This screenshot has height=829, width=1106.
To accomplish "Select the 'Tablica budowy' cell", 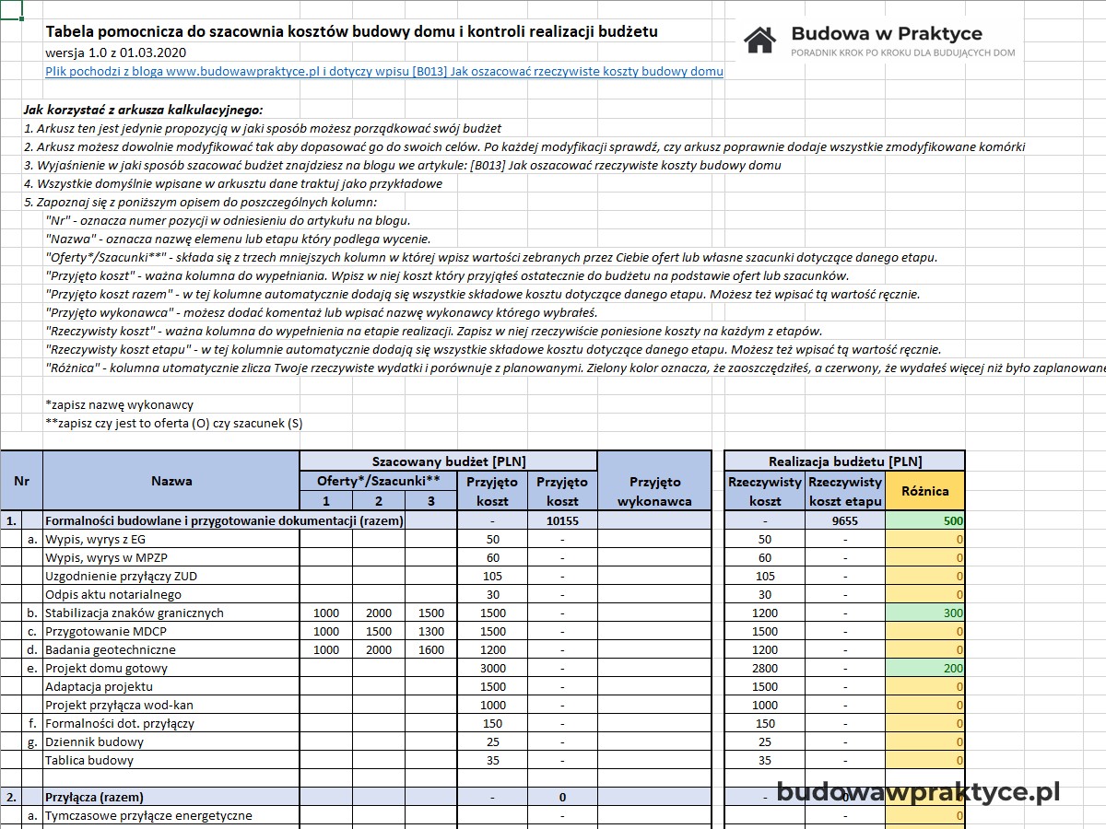I will [171, 760].
